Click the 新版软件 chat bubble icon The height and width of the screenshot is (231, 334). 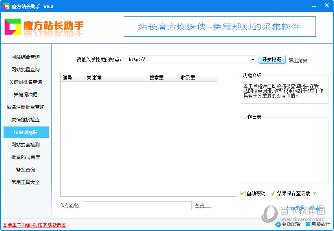click(x=308, y=224)
